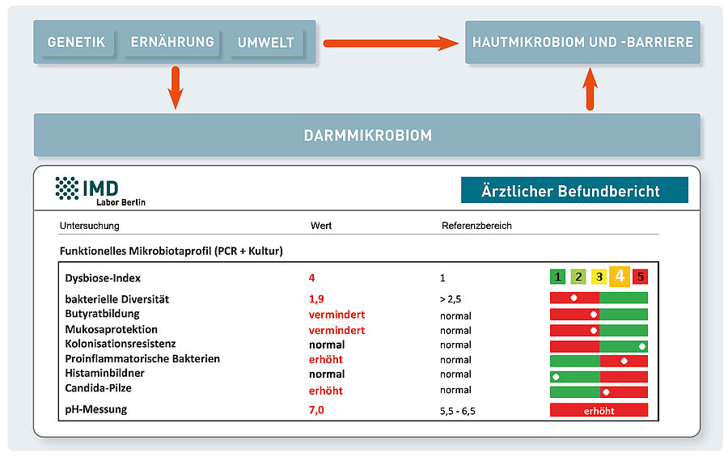Select Dysbiose-Index scale box 3
Image resolution: width=728 pixels, height=457 pixels.
tap(599, 277)
